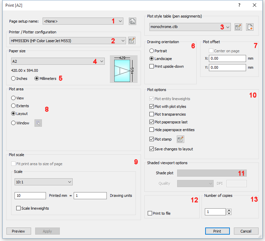Open the plot stamp settings icon
This screenshot has width=265, height=241.
[x=180, y=139]
